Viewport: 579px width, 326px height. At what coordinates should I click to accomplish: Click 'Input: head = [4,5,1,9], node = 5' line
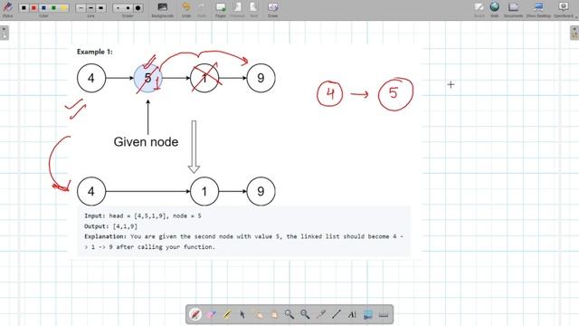click(x=143, y=216)
